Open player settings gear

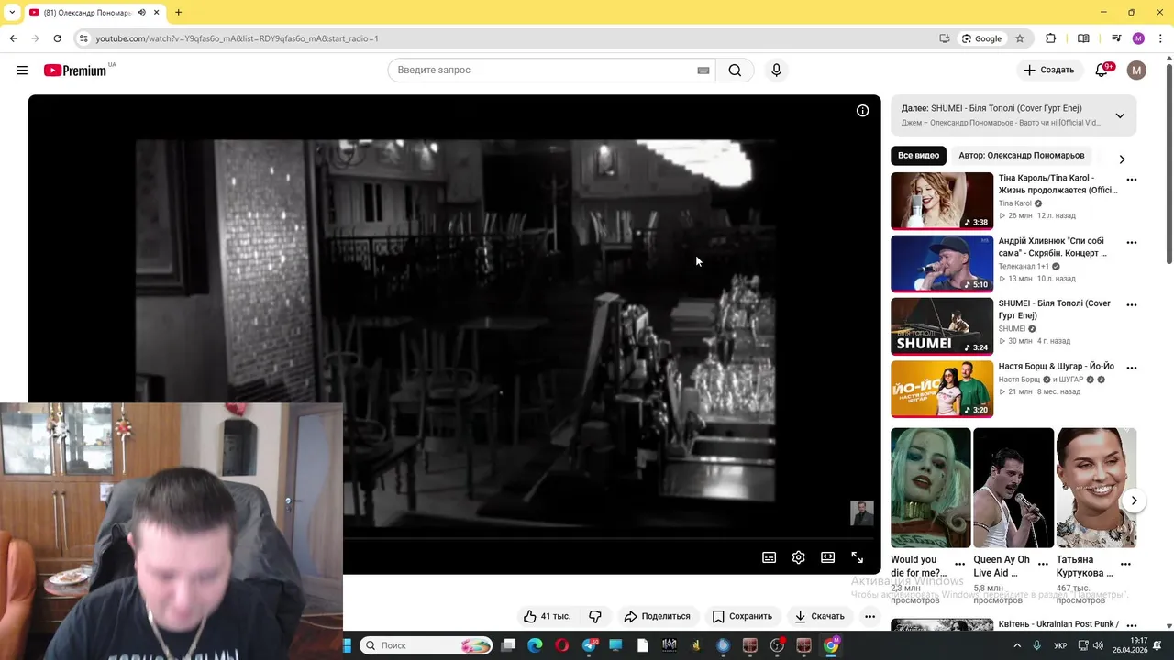798,557
